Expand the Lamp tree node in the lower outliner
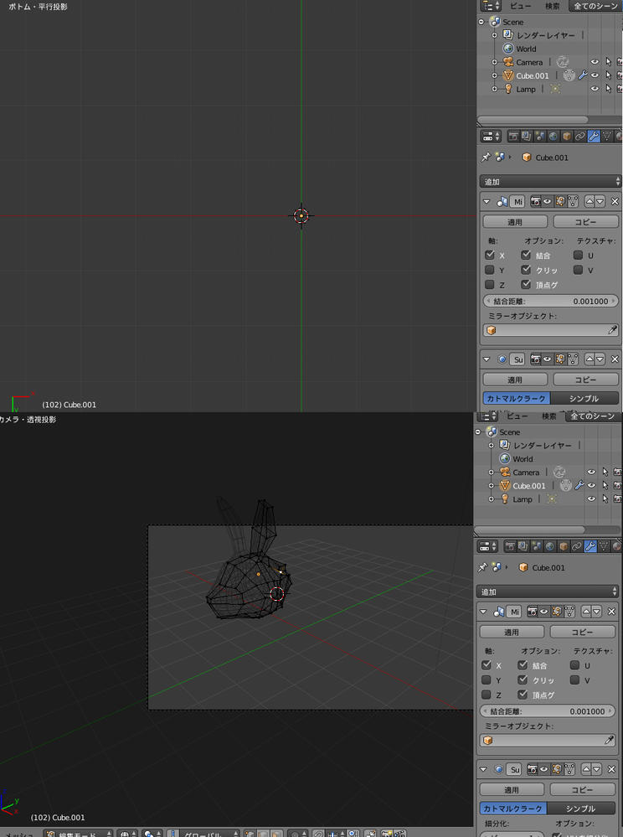The width and height of the screenshot is (623, 837). coord(492,499)
